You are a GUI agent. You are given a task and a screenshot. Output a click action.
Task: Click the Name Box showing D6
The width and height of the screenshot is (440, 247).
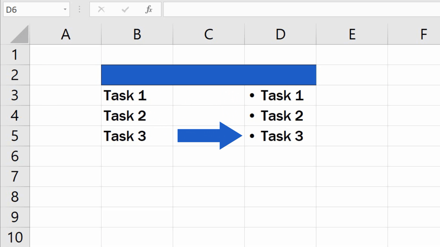[32, 9]
